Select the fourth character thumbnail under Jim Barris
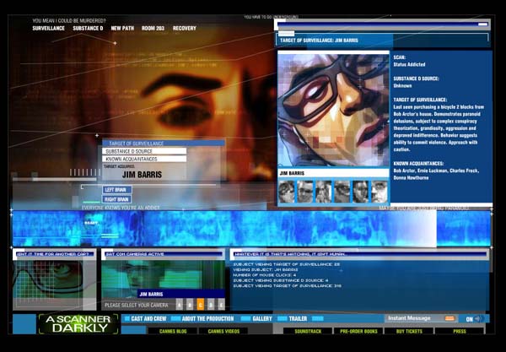 tap(342, 192)
